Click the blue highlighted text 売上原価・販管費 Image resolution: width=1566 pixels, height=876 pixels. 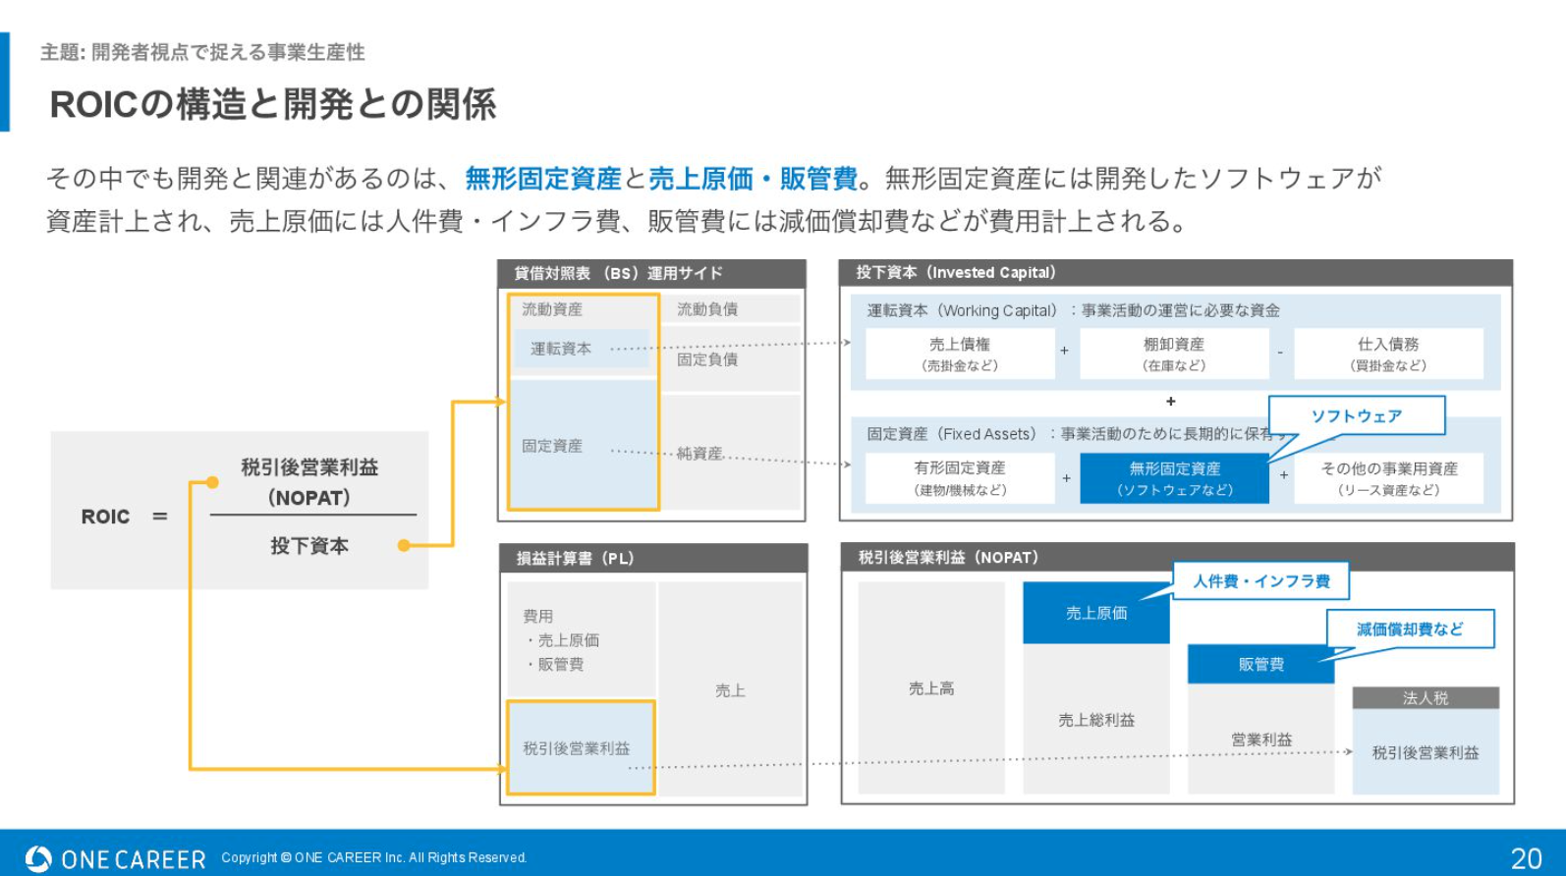pos(753,179)
